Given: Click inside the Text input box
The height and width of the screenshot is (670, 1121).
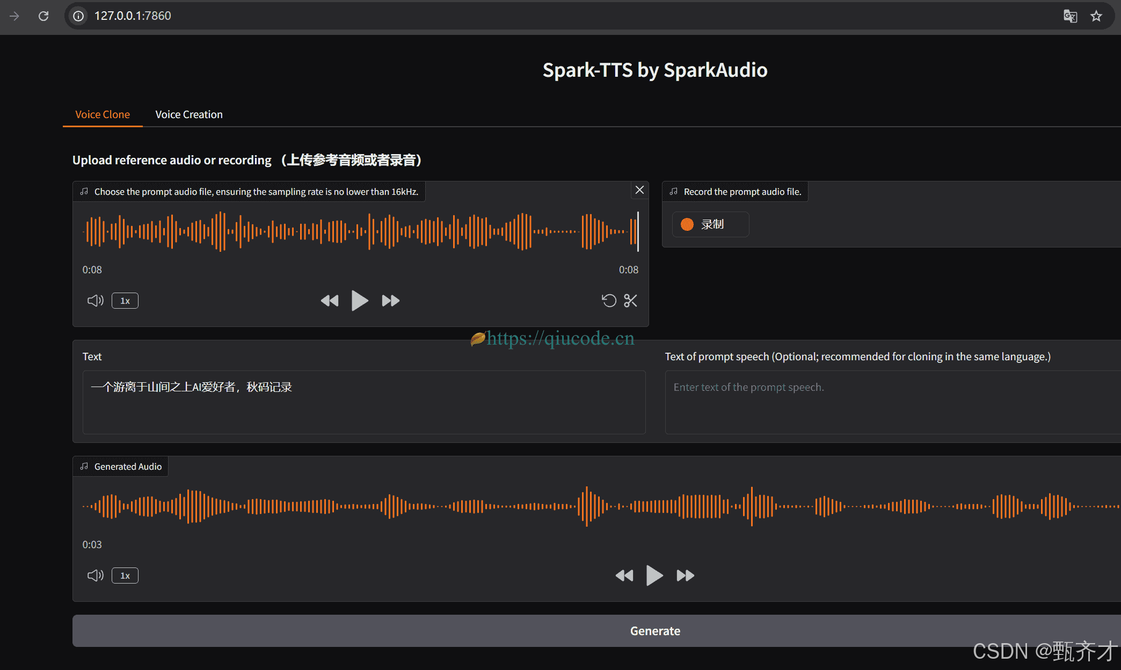Looking at the screenshot, I should pyautogui.click(x=363, y=402).
